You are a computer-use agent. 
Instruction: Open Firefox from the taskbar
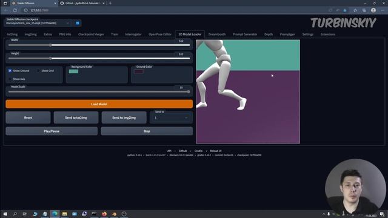tap(104, 214)
